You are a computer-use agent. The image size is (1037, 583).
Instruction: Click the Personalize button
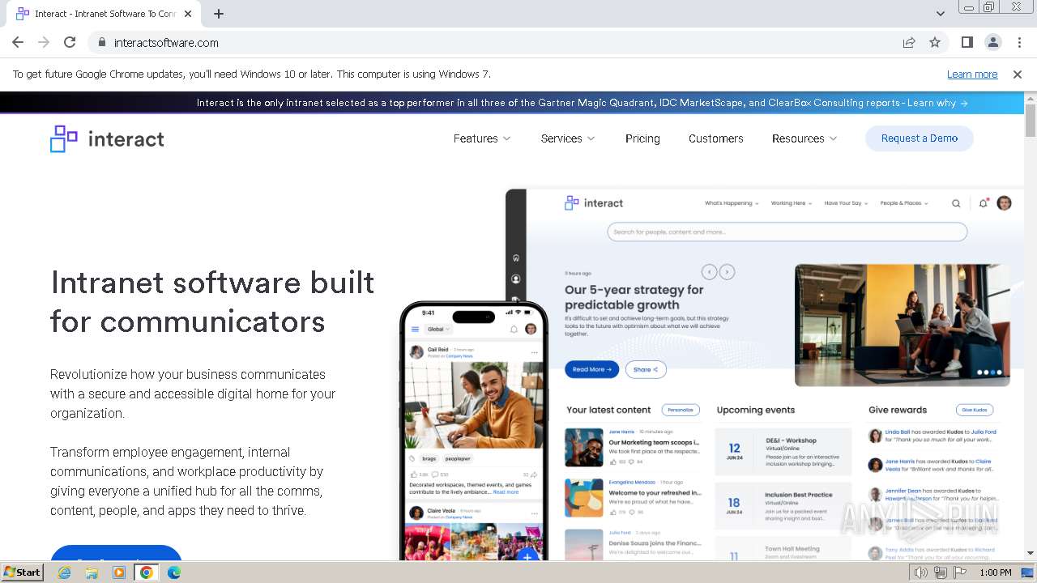tap(681, 410)
